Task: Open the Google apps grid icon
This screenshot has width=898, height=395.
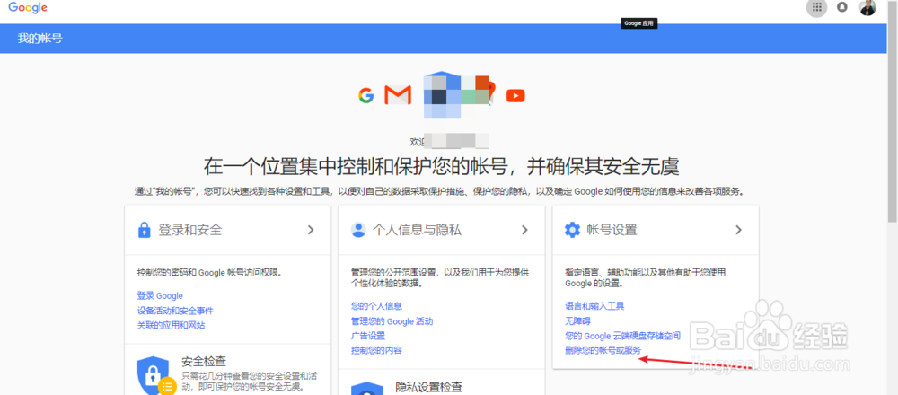Action: click(x=816, y=7)
